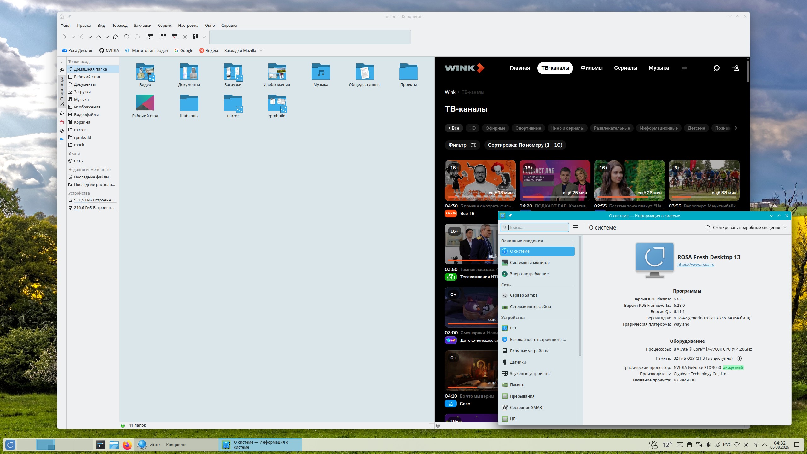Open the application launcher on the taskbar
The width and height of the screenshot is (807, 454).
point(10,445)
